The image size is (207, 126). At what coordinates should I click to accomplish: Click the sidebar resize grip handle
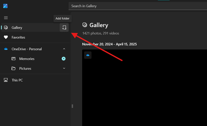(x=72, y=106)
